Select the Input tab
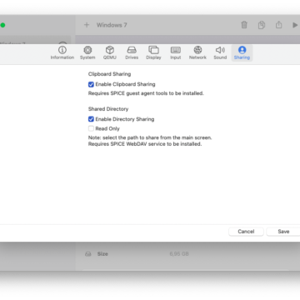Viewport: 300px width, 300px height. point(176,52)
